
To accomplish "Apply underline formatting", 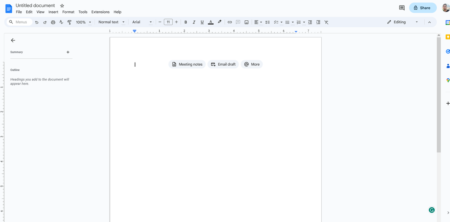I will point(202,22).
